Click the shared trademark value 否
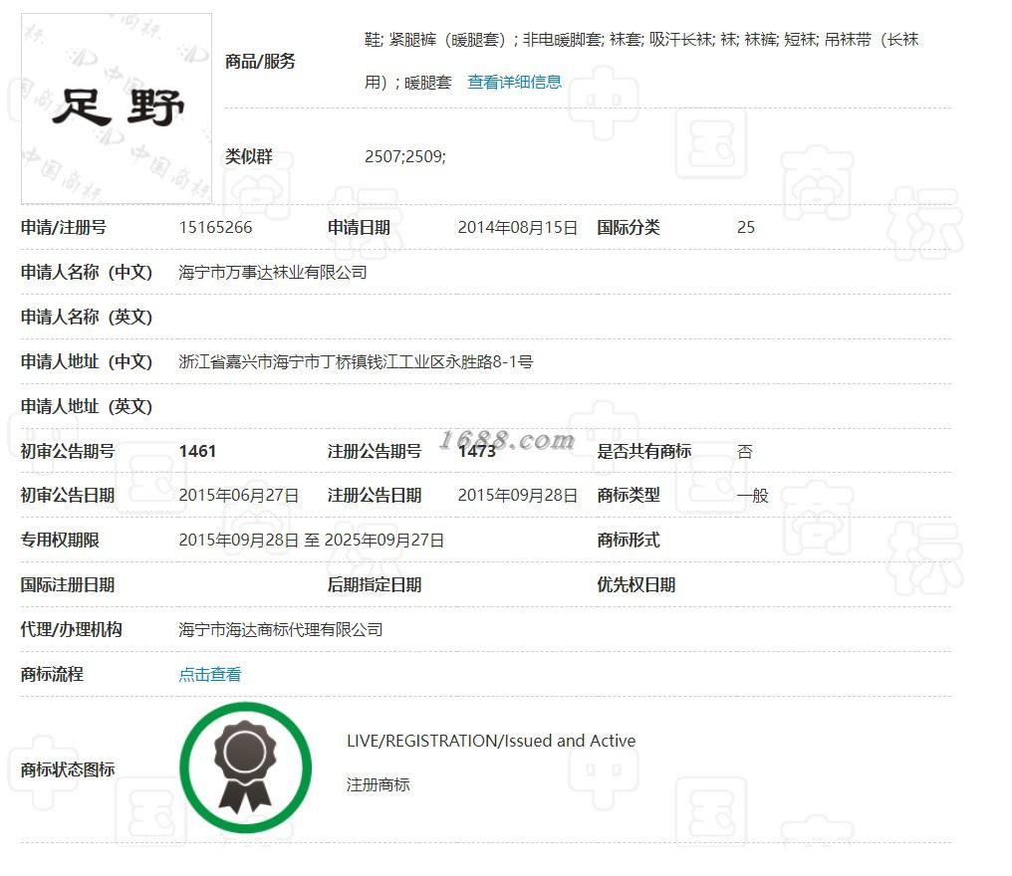Image resolution: width=1012 pixels, height=876 pixels. click(x=745, y=452)
